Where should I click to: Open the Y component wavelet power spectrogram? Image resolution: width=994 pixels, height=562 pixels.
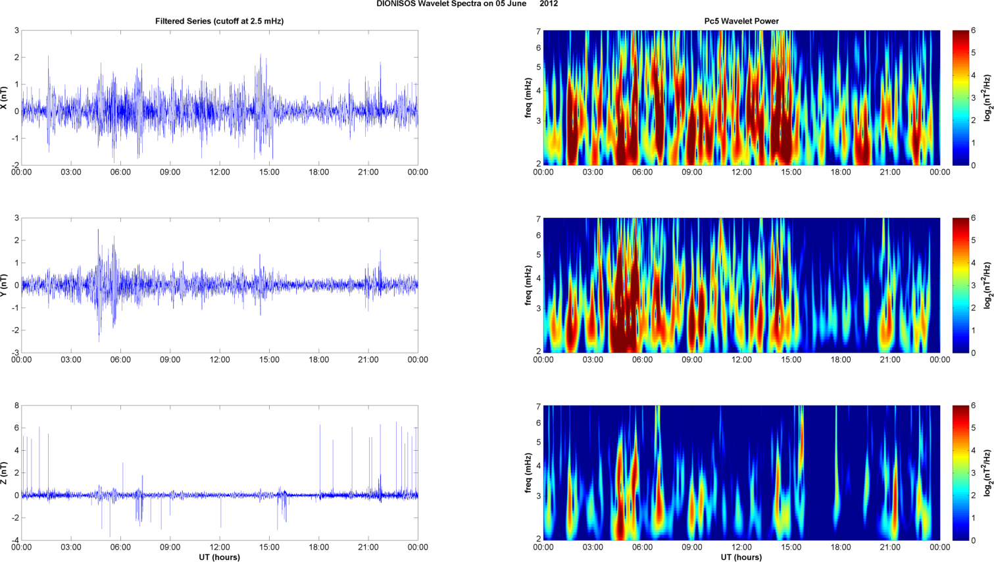(x=741, y=285)
